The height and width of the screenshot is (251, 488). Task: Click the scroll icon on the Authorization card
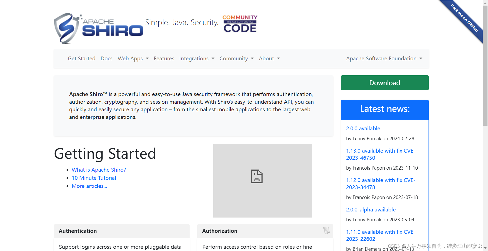pyautogui.click(x=326, y=231)
